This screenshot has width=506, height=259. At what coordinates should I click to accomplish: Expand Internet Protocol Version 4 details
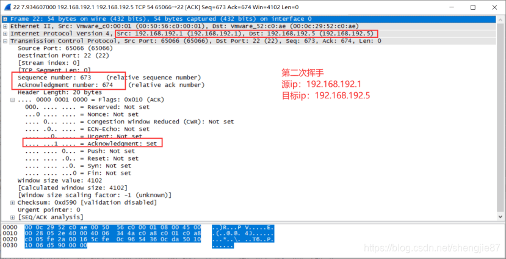(x=5, y=34)
